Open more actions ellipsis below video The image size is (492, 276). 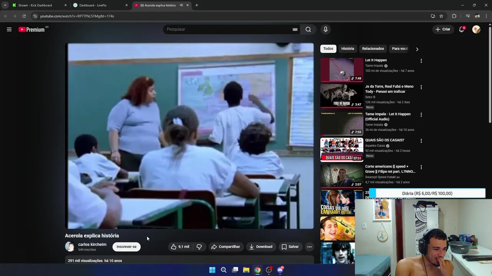point(309,247)
